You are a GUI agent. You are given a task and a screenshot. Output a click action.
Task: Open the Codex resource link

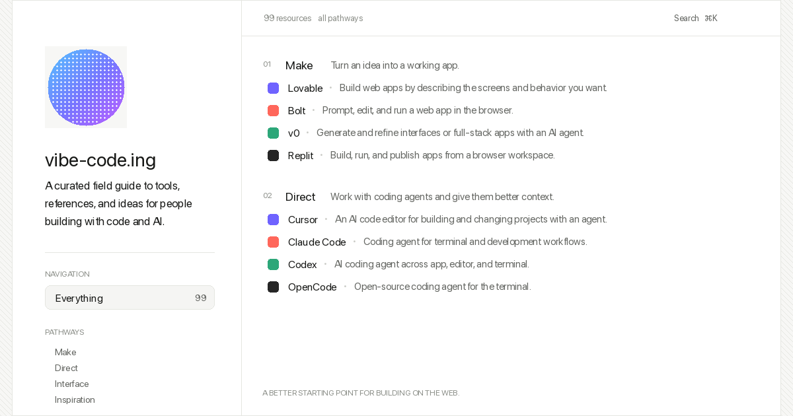[x=303, y=264]
